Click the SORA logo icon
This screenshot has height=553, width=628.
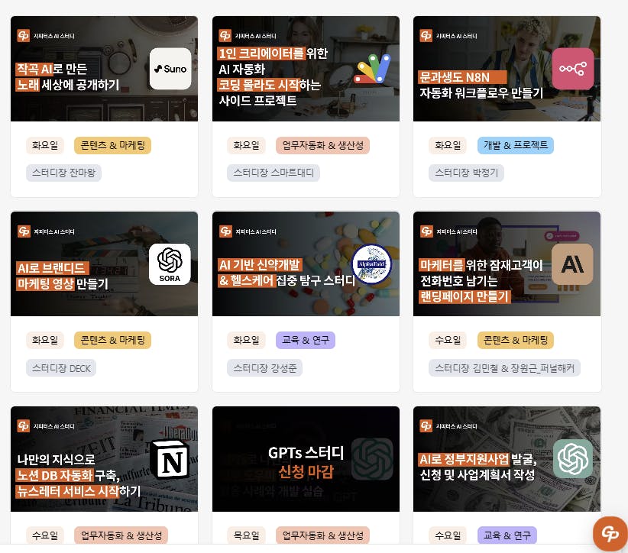click(x=170, y=264)
